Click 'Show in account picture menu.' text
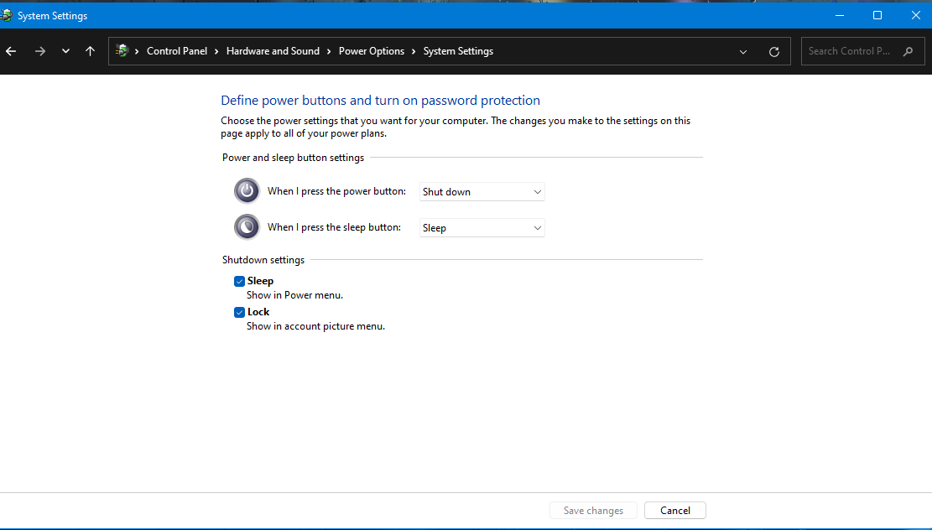The image size is (932, 530). tap(315, 326)
